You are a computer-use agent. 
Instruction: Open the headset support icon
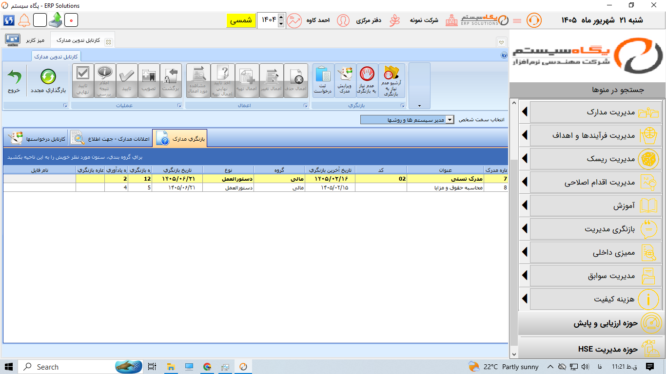[x=534, y=20]
